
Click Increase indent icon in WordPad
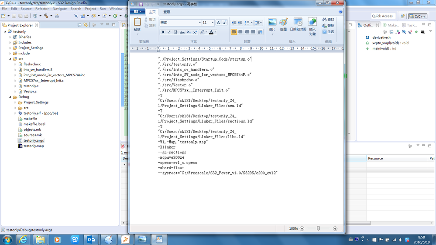point(240,23)
